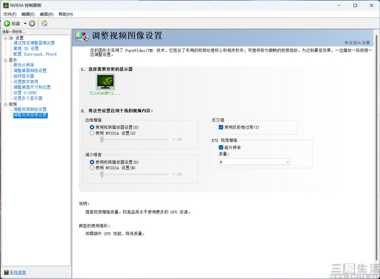380x279 pixels.
Task: Click the noise reduction slider thumb
Action: tap(102, 175)
